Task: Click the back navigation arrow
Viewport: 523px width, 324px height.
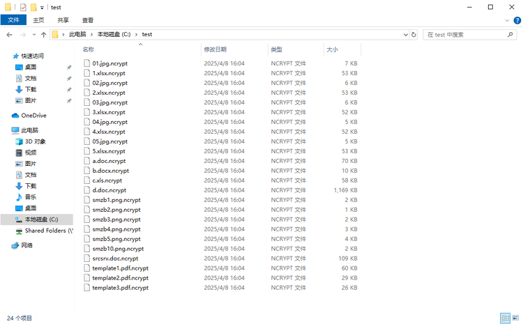Action: (x=9, y=35)
